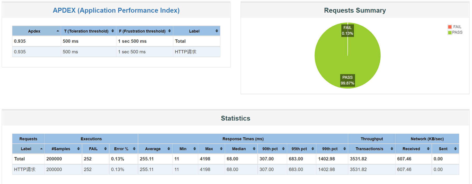Click the Throughput group header
Screen dimensions: 472x184
coord(372,139)
